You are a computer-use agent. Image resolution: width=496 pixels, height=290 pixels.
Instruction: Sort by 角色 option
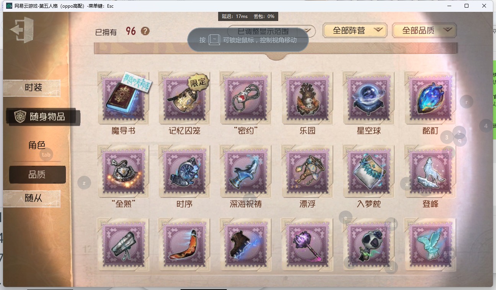[x=37, y=145]
